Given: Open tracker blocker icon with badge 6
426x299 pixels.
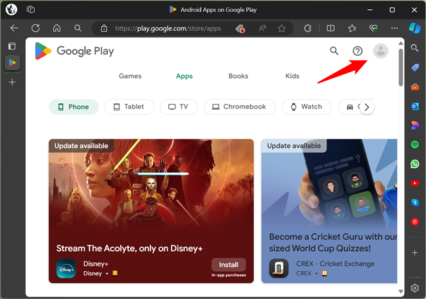Looking at the screenshot, I should (240, 28).
